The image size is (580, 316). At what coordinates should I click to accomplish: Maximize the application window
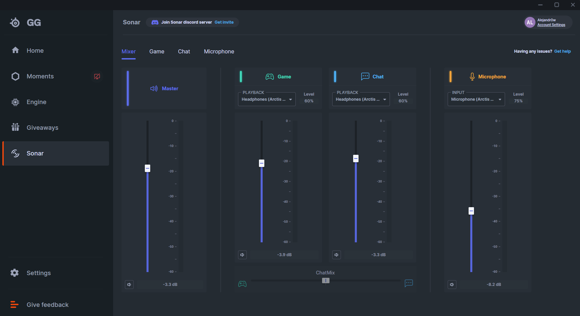[557, 5]
